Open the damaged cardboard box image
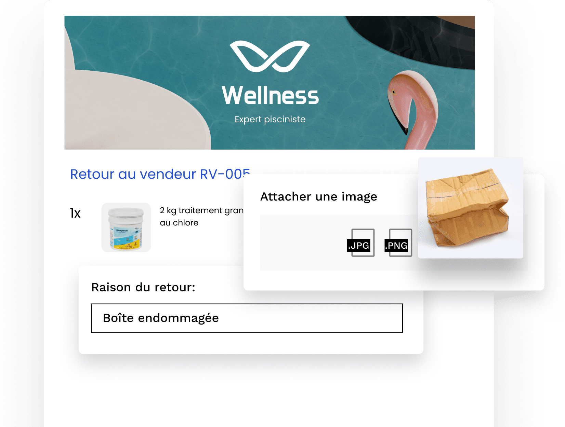Image resolution: width=565 pixels, height=427 pixels. click(x=471, y=208)
